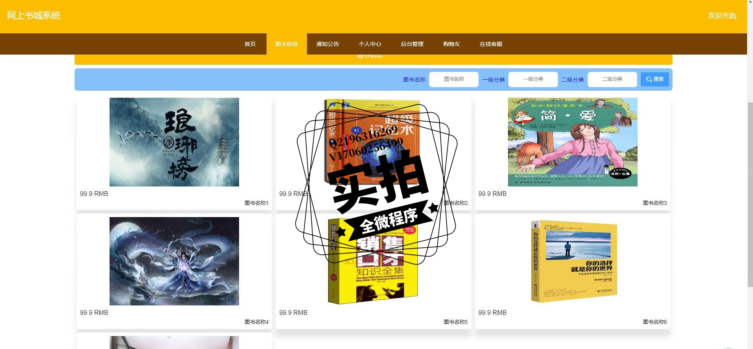Click the 网上书城系统 site title

click(x=34, y=16)
